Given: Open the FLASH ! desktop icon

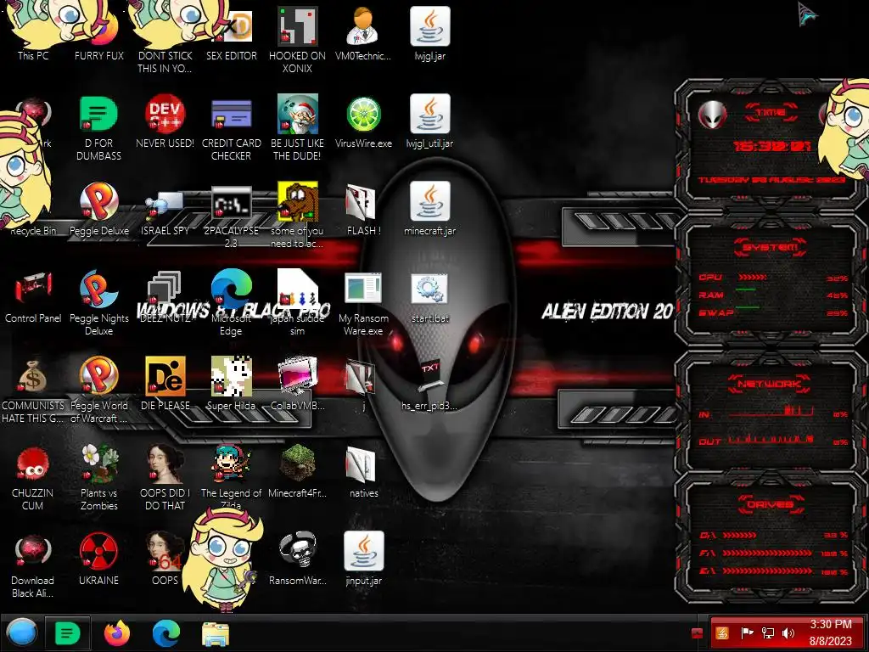Looking at the screenshot, I should click(x=361, y=202).
